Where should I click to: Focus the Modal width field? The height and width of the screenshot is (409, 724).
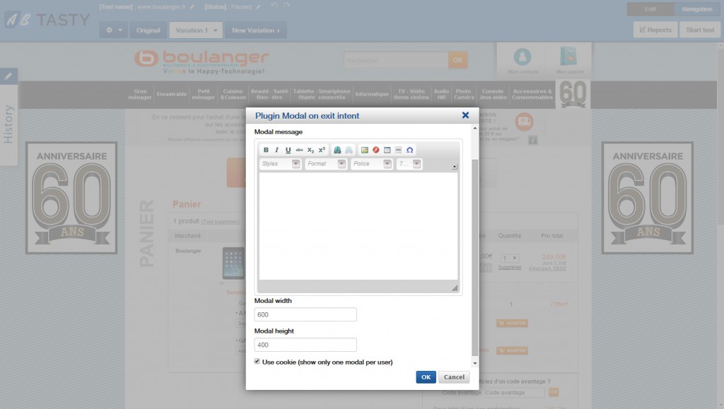[305, 314]
